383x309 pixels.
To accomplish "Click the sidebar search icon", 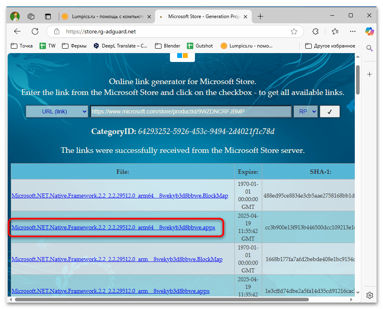I will (x=370, y=48).
